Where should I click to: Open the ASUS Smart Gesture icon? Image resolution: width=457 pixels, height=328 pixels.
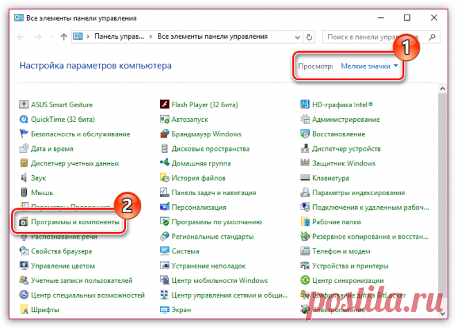(25, 104)
